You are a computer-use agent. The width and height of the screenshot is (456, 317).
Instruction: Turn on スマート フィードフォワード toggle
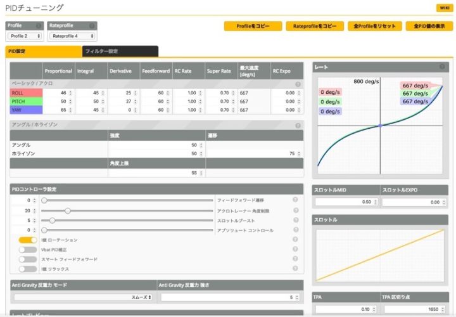point(28,259)
